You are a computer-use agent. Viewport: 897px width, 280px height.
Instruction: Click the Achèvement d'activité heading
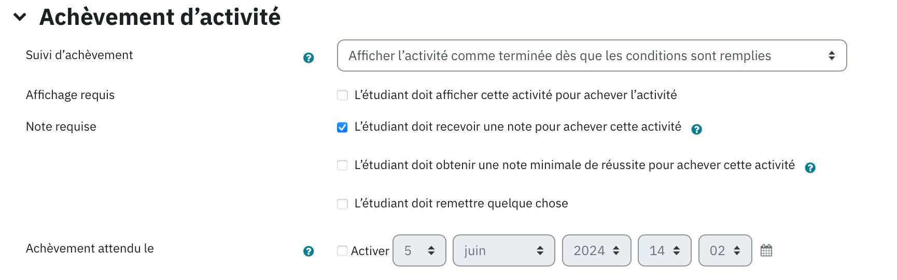(160, 17)
